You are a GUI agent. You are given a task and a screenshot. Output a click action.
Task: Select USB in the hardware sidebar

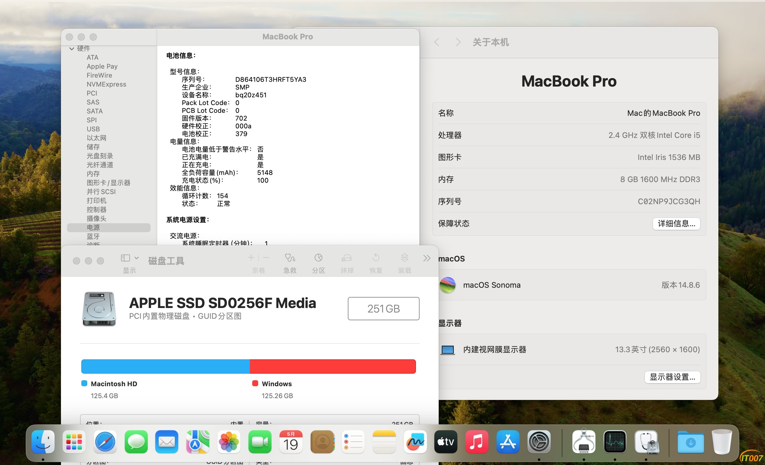point(93,129)
